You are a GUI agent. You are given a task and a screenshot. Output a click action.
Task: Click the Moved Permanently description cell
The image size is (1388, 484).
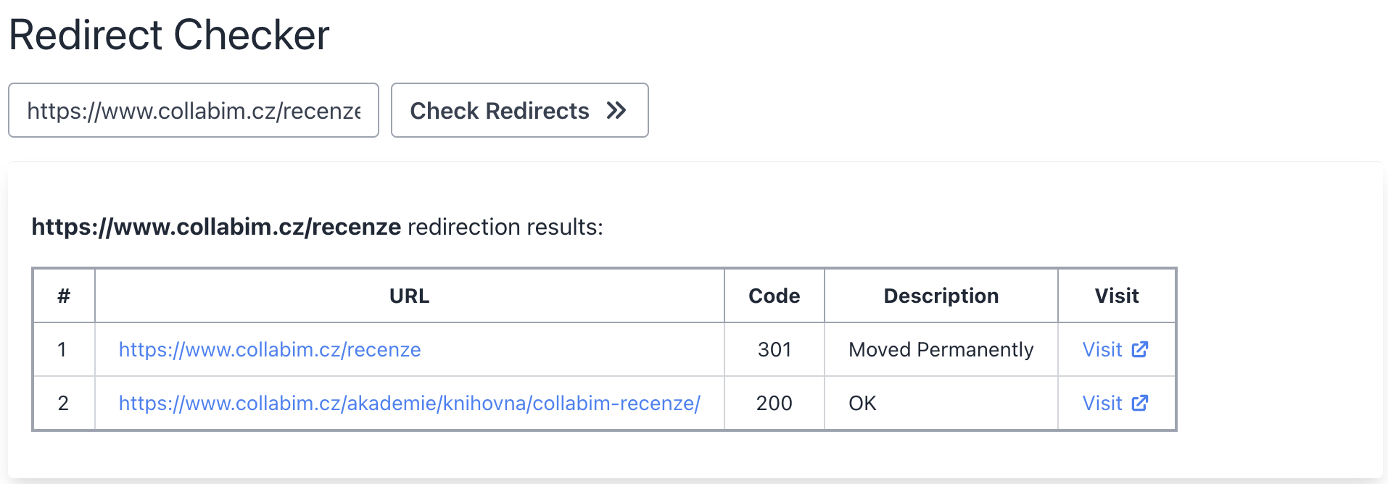click(x=941, y=349)
